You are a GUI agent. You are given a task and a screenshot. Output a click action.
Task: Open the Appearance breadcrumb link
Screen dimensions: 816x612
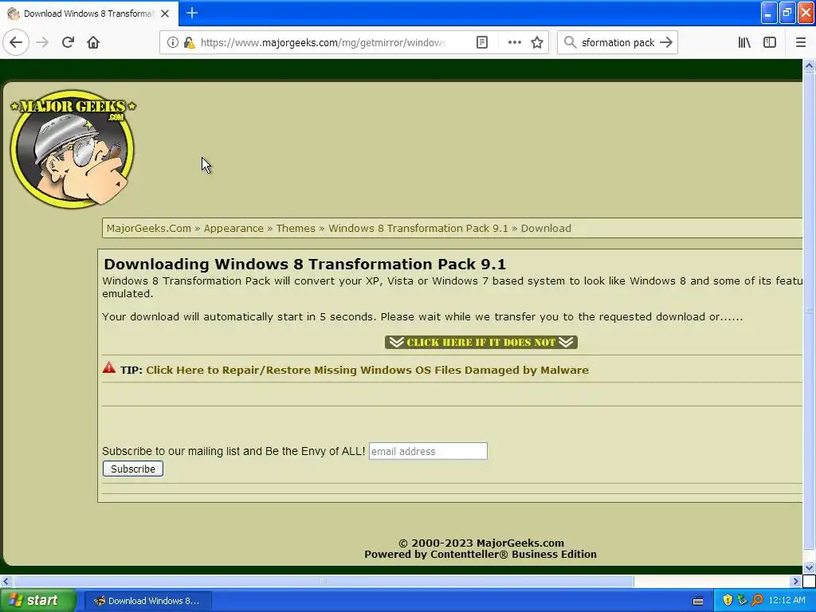pyautogui.click(x=233, y=229)
